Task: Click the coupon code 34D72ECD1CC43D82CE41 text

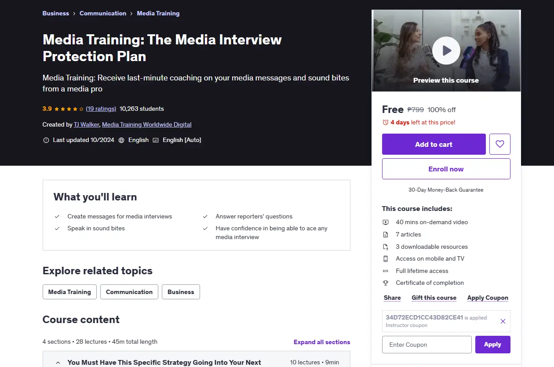Action: pyautogui.click(x=424, y=317)
